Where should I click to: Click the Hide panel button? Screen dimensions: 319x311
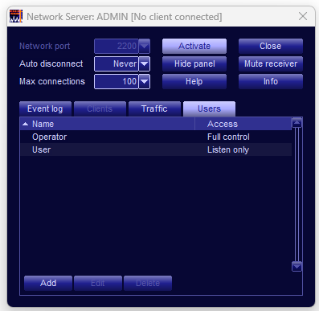(194, 63)
